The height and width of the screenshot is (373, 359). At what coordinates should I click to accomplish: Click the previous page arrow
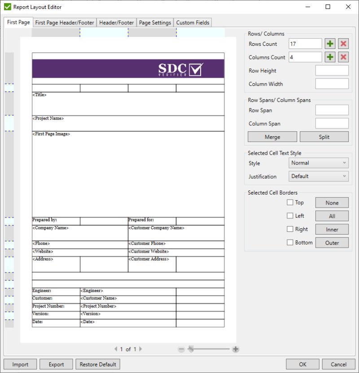116,349
